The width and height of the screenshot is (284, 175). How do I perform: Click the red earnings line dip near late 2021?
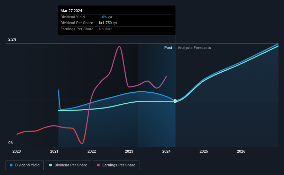click(x=82, y=143)
